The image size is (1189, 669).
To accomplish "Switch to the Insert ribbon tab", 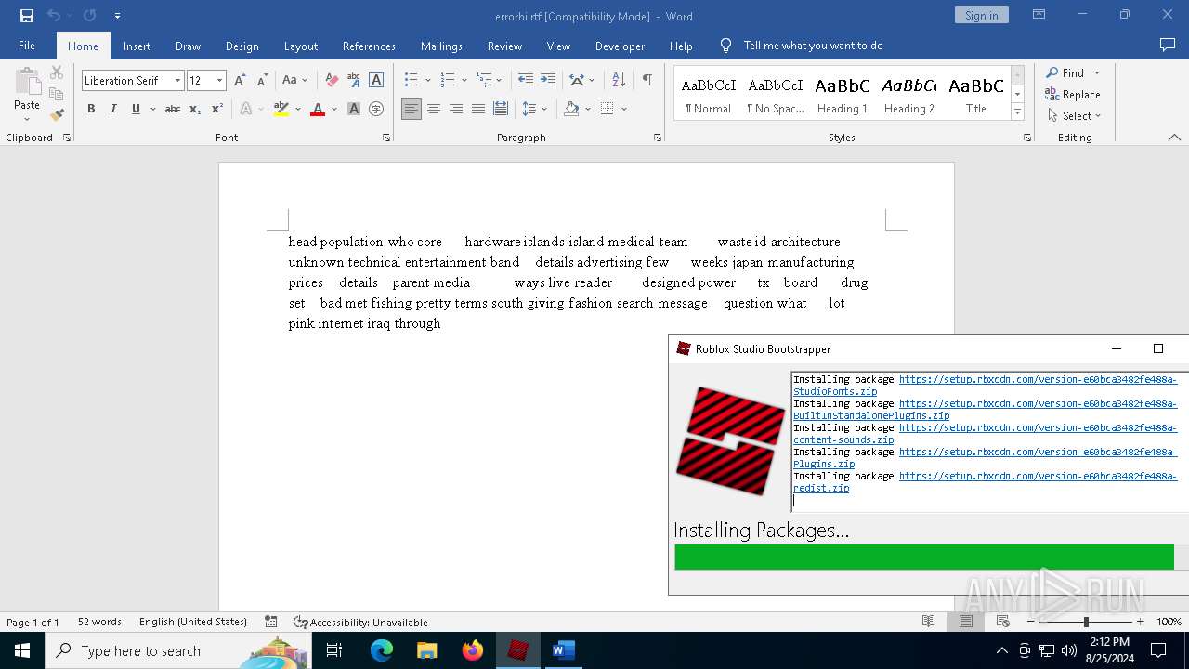I will coord(137,46).
